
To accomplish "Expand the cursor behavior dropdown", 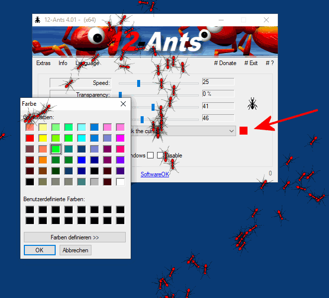I will click(x=232, y=131).
